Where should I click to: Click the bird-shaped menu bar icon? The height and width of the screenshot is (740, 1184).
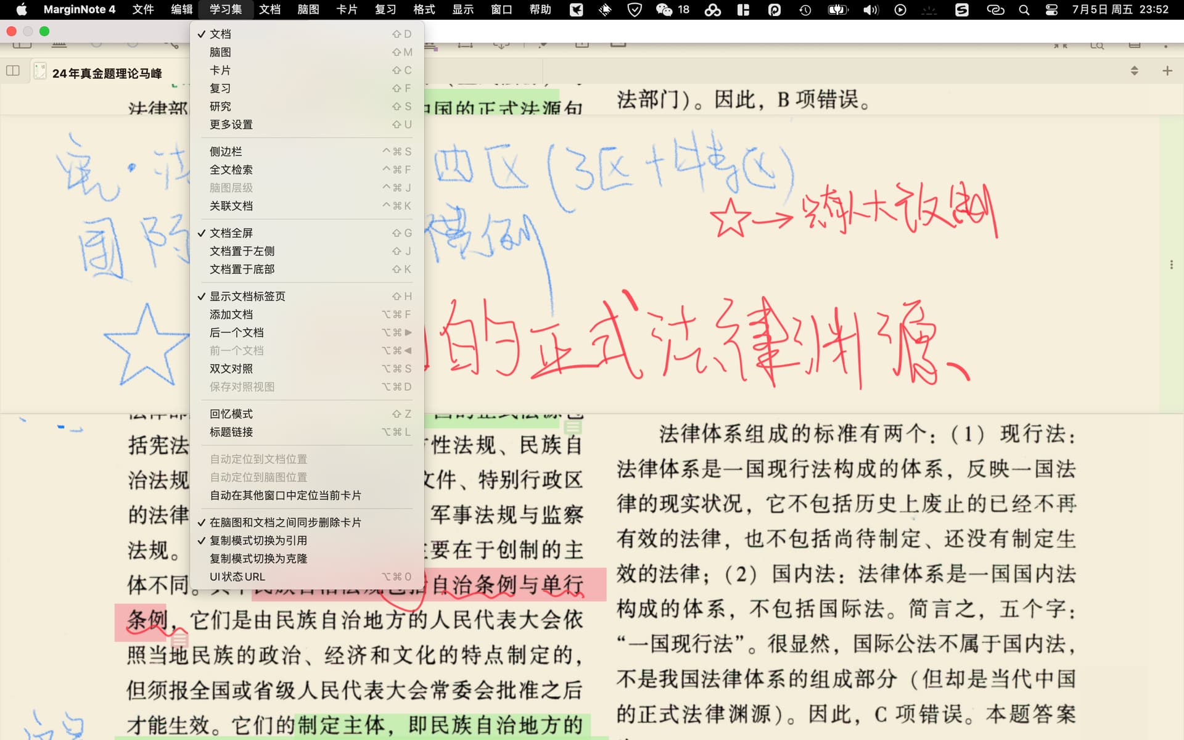click(x=576, y=9)
